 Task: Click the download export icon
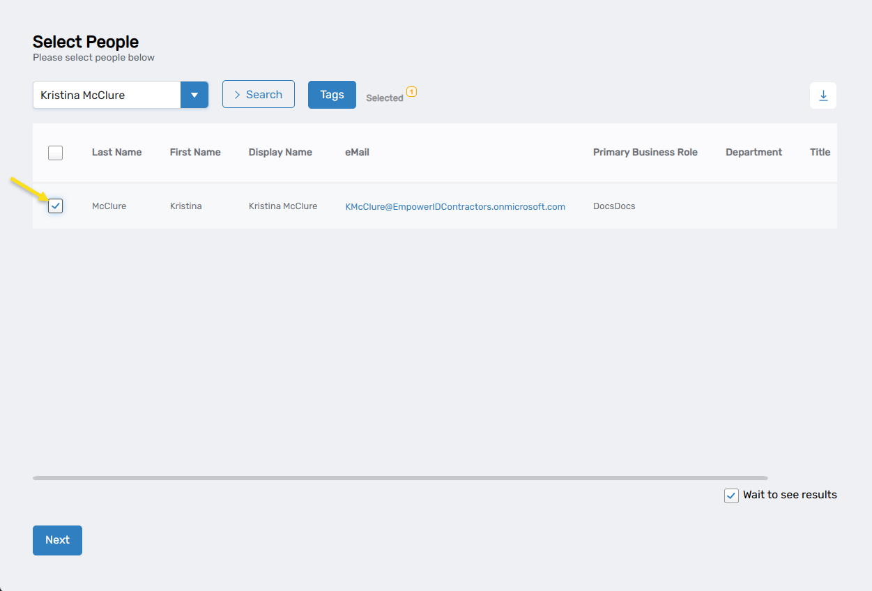click(823, 95)
